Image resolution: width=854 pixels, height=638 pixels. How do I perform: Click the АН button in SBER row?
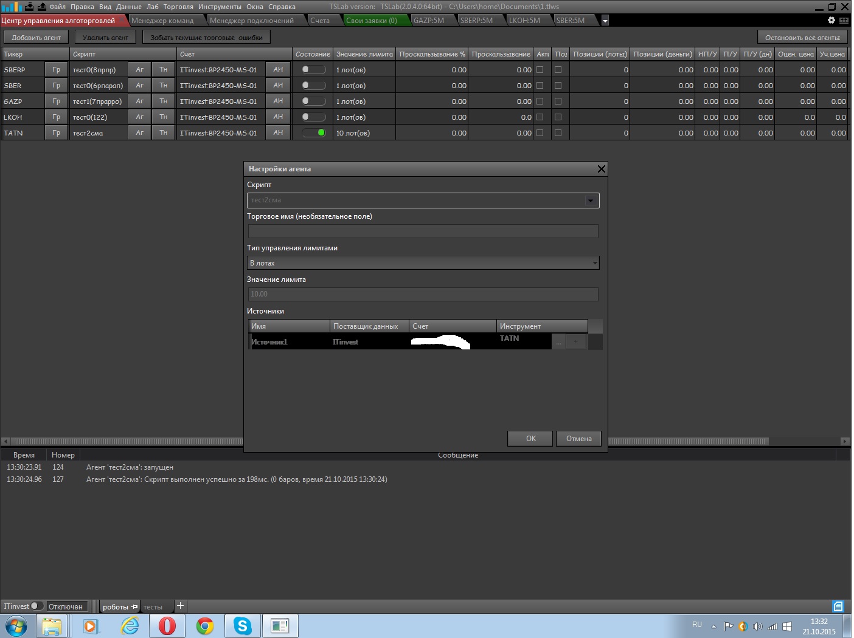(x=278, y=86)
